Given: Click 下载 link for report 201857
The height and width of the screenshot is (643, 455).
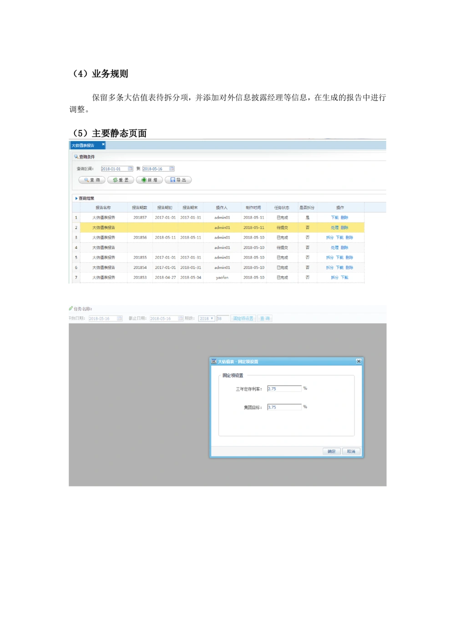Looking at the screenshot, I should tap(334, 218).
